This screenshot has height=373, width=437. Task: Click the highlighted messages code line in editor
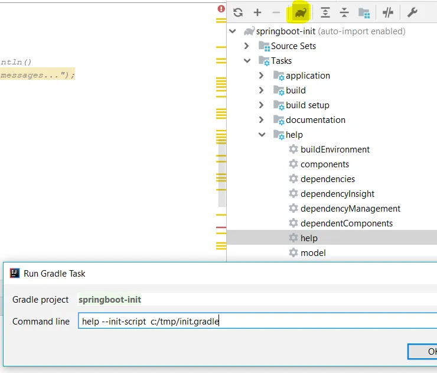(37, 75)
